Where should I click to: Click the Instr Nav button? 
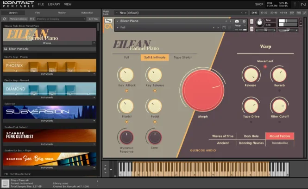tap(94, 19)
